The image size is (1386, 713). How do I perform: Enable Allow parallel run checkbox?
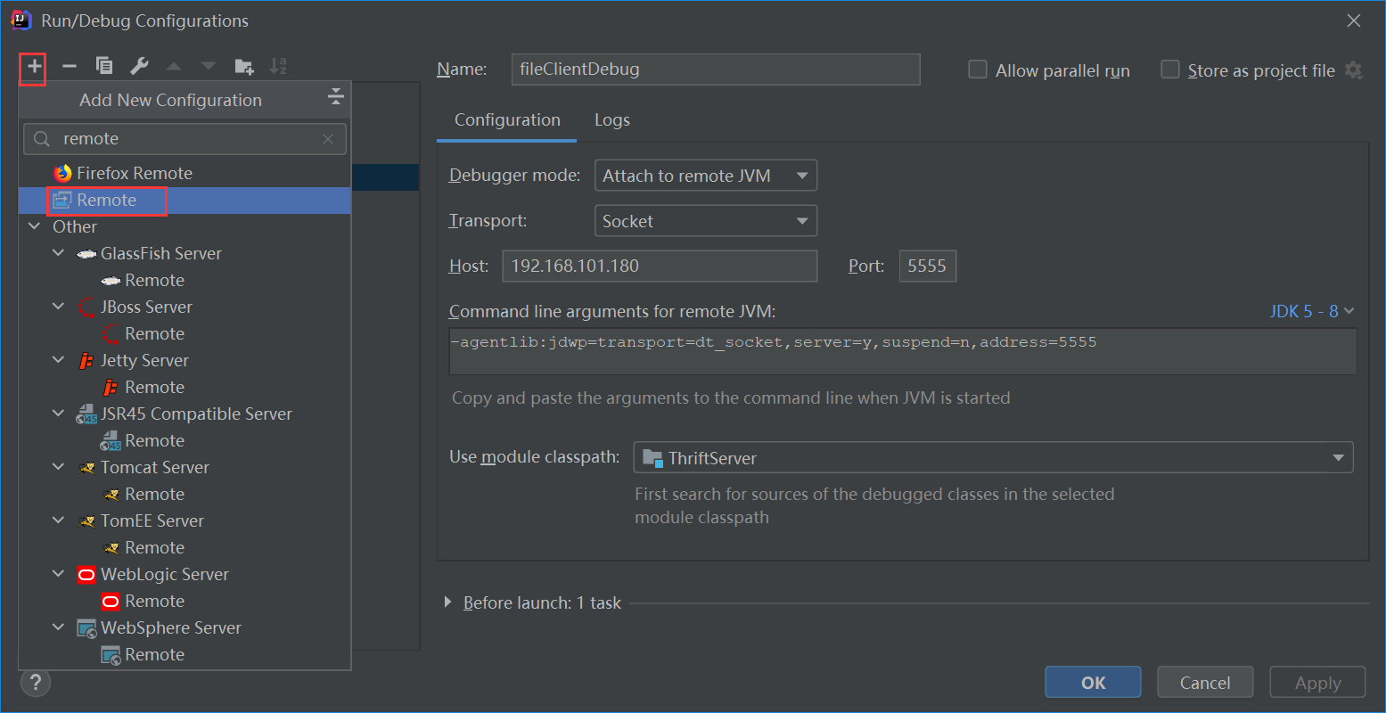tap(978, 70)
